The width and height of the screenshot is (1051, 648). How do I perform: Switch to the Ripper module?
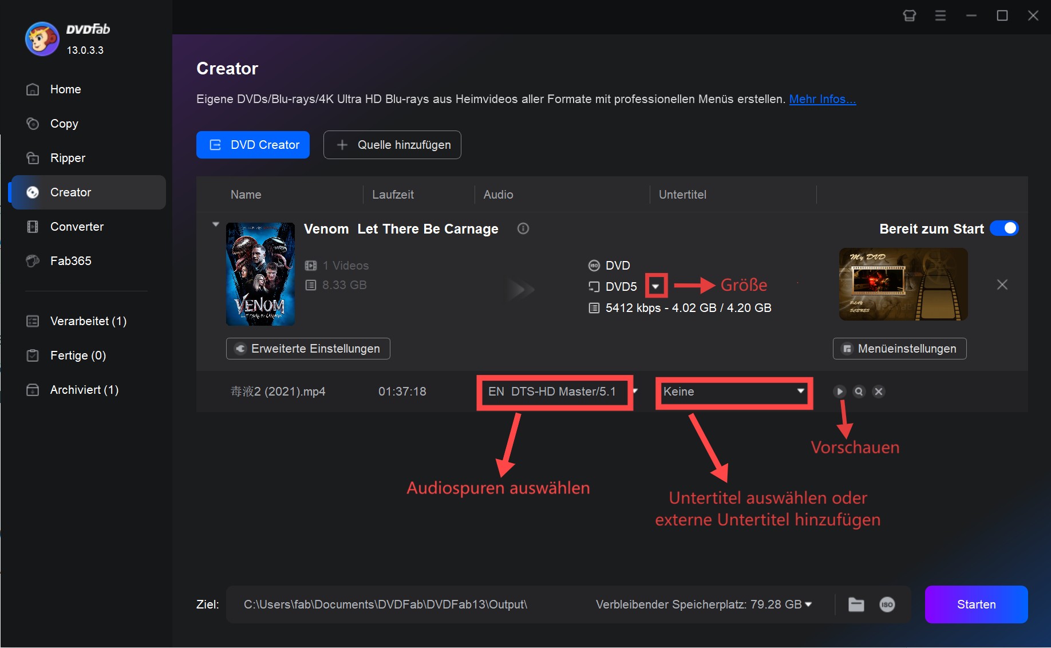point(88,158)
